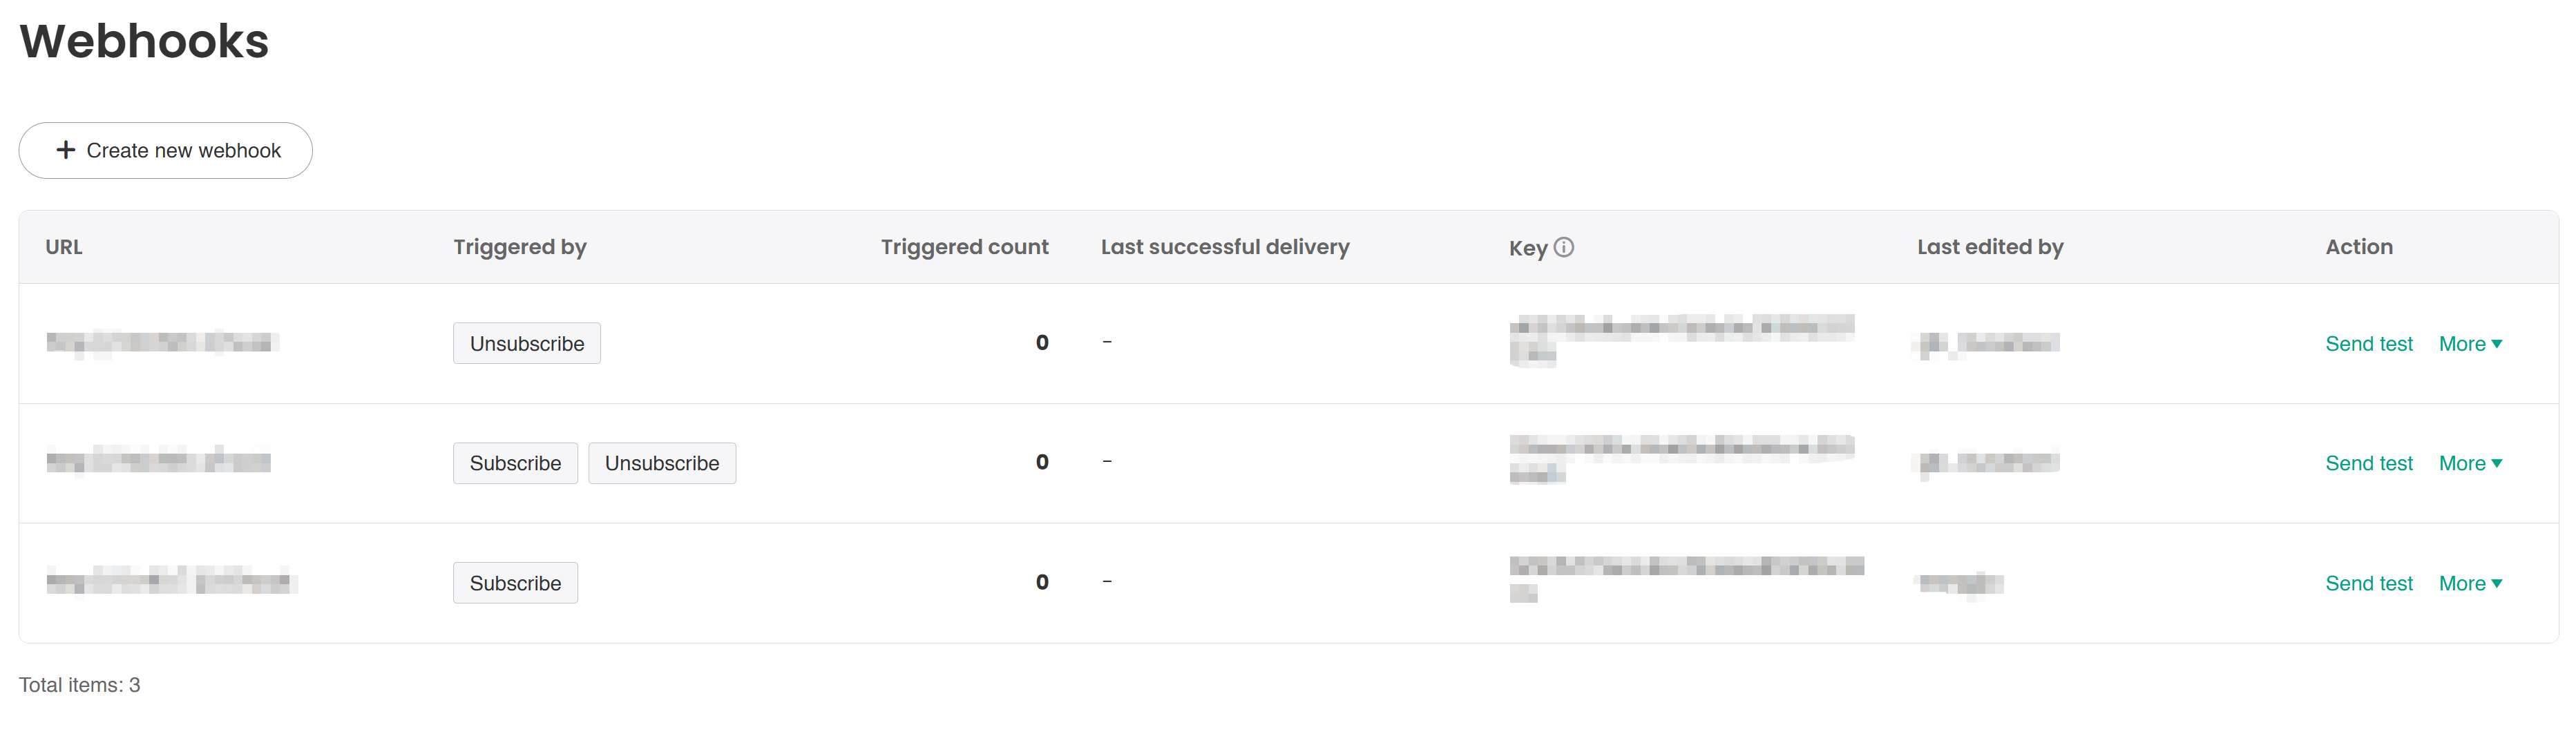Screen dimensions: 2576x745
Task: Click the Last edited by column header
Action: [x=1989, y=247]
